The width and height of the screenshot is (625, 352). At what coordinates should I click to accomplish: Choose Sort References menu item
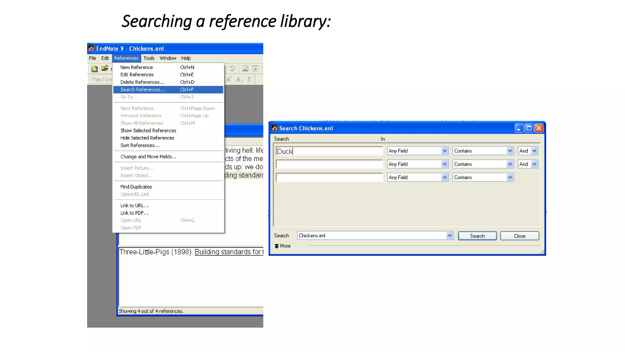[168, 145]
